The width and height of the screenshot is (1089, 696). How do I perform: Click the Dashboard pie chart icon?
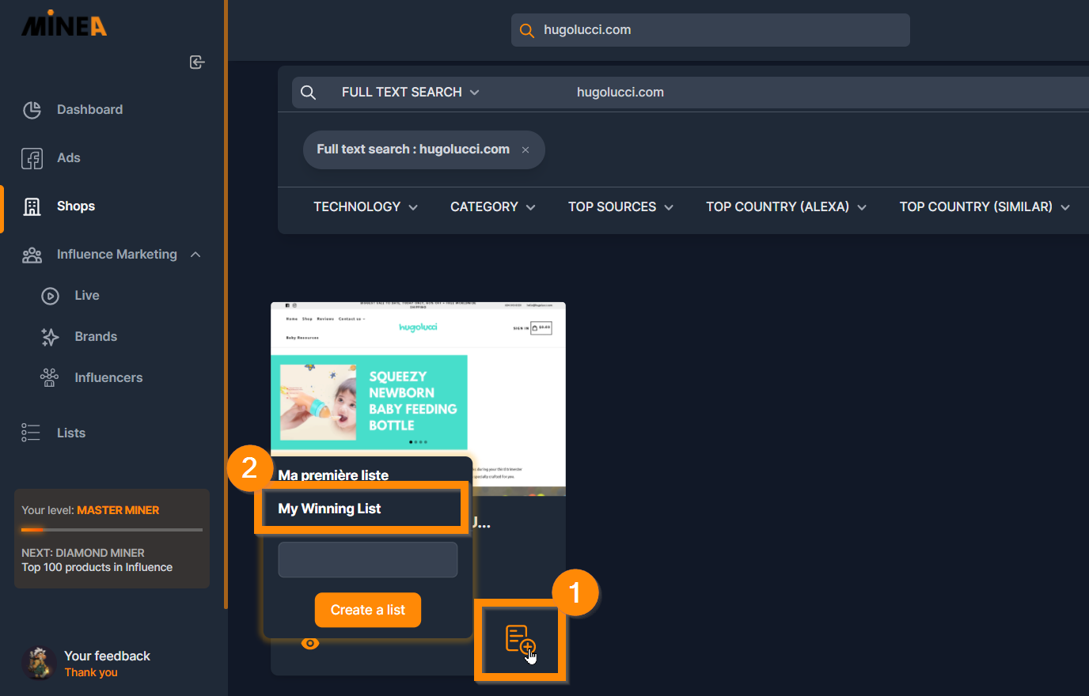click(x=32, y=110)
